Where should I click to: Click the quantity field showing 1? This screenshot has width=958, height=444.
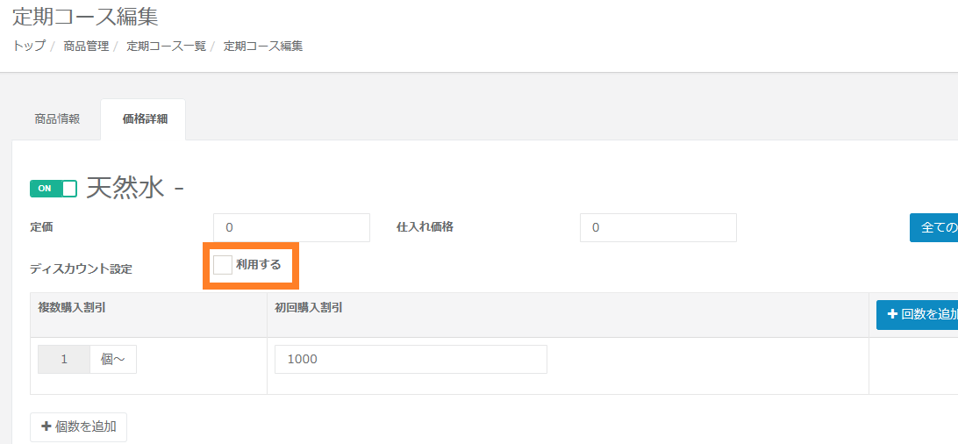pyautogui.click(x=64, y=359)
